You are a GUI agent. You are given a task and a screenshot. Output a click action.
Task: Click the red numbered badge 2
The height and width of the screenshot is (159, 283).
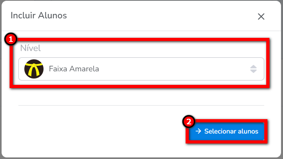189,122
